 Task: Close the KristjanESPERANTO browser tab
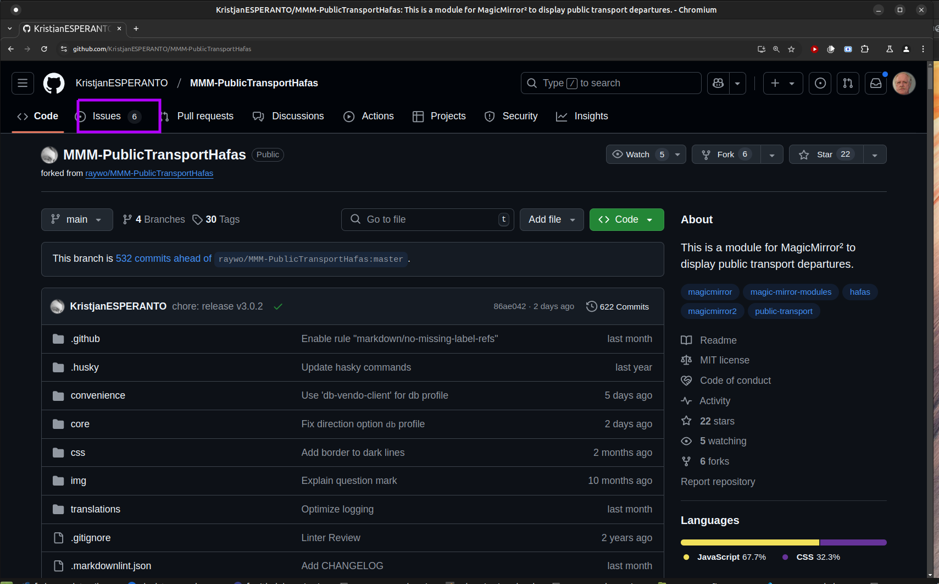point(119,29)
